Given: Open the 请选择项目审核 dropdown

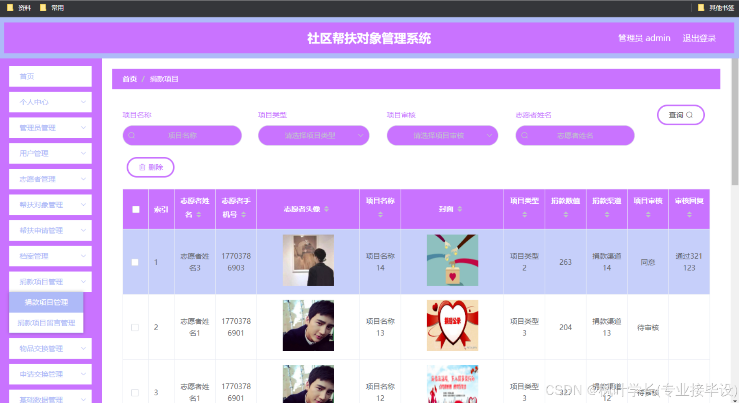Looking at the screenshot, I should 442,135.
